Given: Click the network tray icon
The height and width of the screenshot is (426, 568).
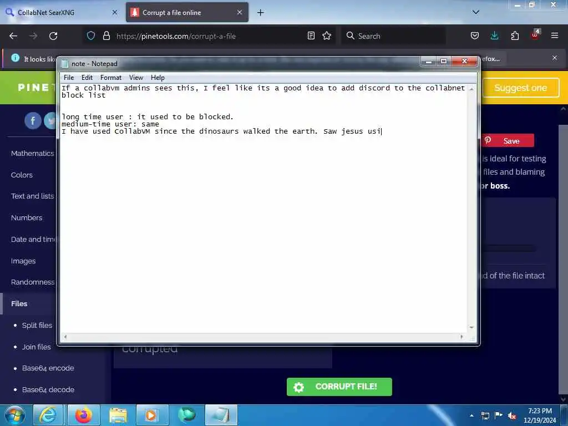Looking at the screenshot, I should 485,415.
